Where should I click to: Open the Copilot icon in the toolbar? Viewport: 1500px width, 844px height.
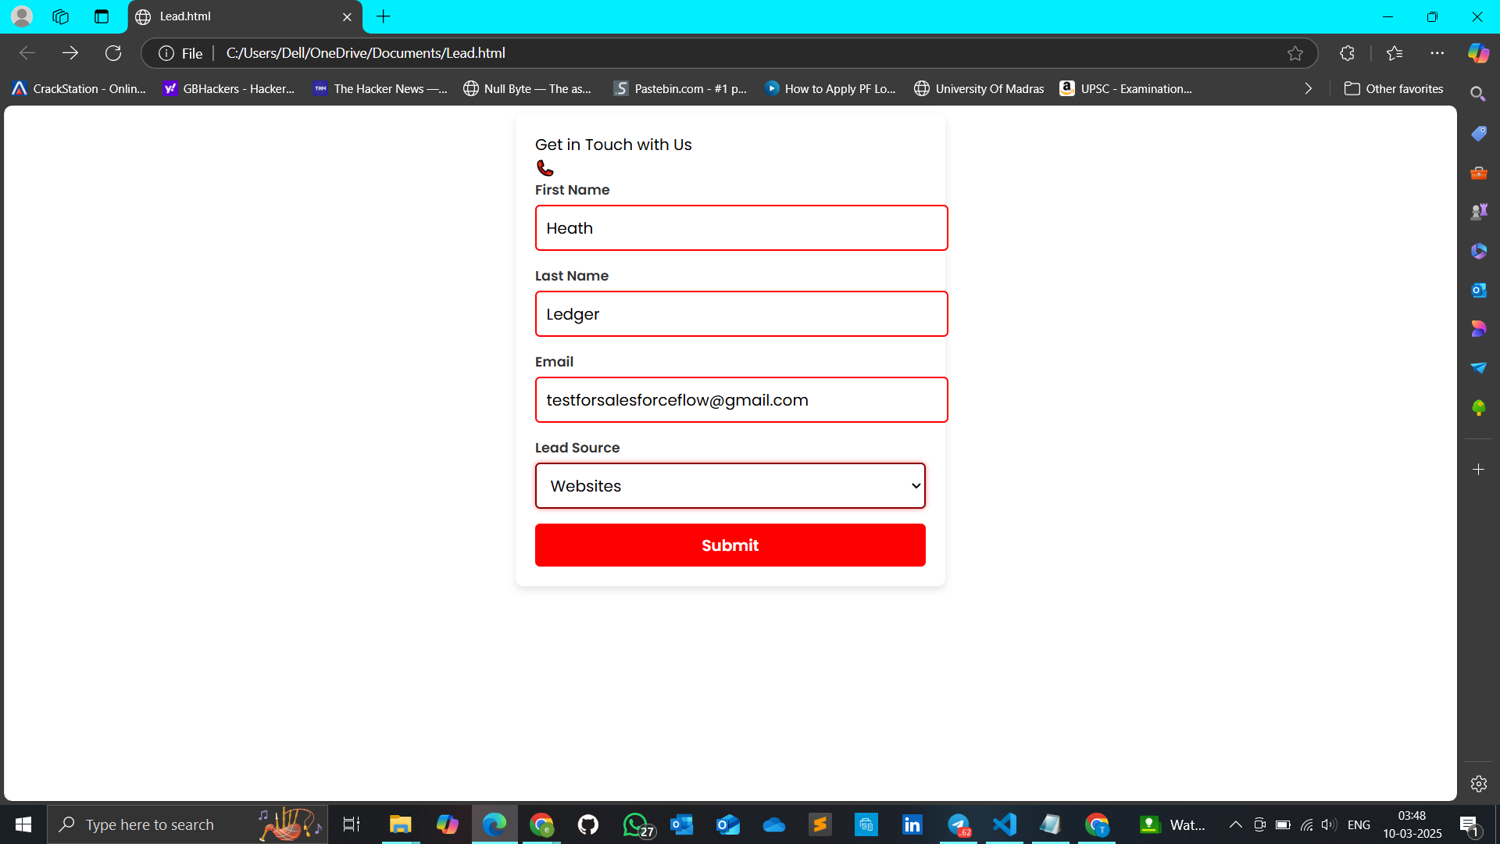[1478, 53]
